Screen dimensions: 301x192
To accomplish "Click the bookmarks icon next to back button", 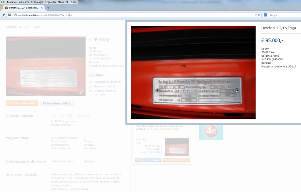I will [x=9, y=15].
